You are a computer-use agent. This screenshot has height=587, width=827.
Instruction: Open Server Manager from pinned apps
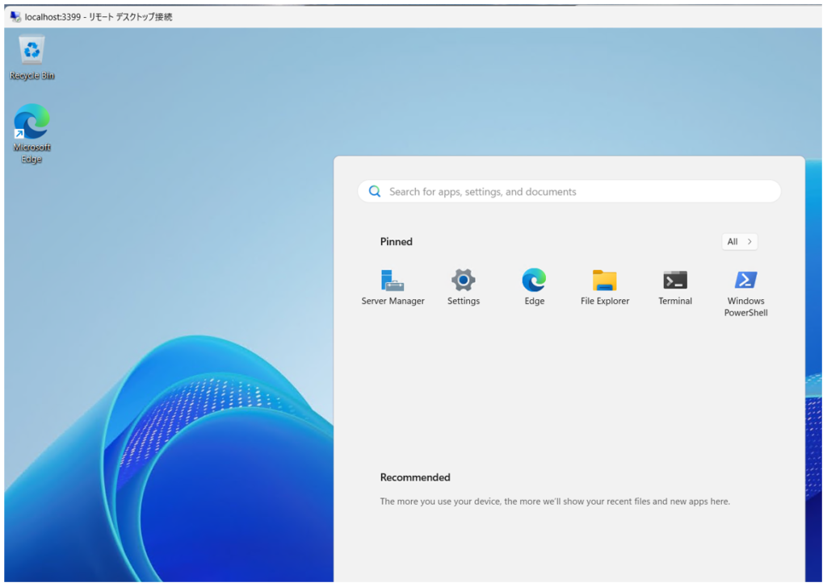click(x=393, y=281)
